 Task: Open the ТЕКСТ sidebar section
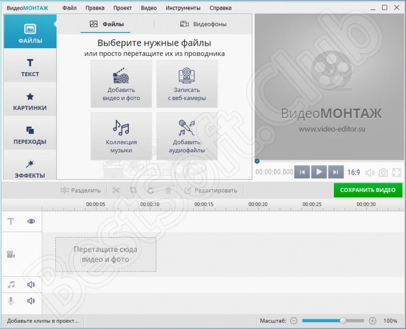tap(30, 65)
